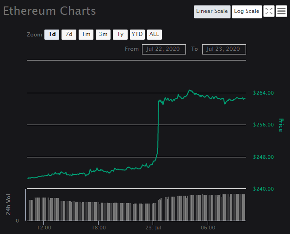Viewport: 290px width, 234px height.
Task: Switch to Linear Scale
Action: (212, 12)
